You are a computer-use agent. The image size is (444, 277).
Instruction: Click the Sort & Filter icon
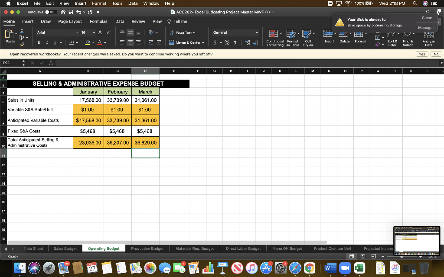tap(392, 38)
